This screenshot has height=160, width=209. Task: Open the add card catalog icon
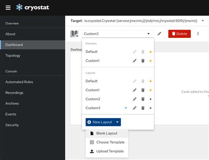coord(75,34)
